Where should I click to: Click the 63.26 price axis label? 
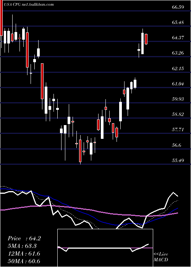click(x=178, y=53)
